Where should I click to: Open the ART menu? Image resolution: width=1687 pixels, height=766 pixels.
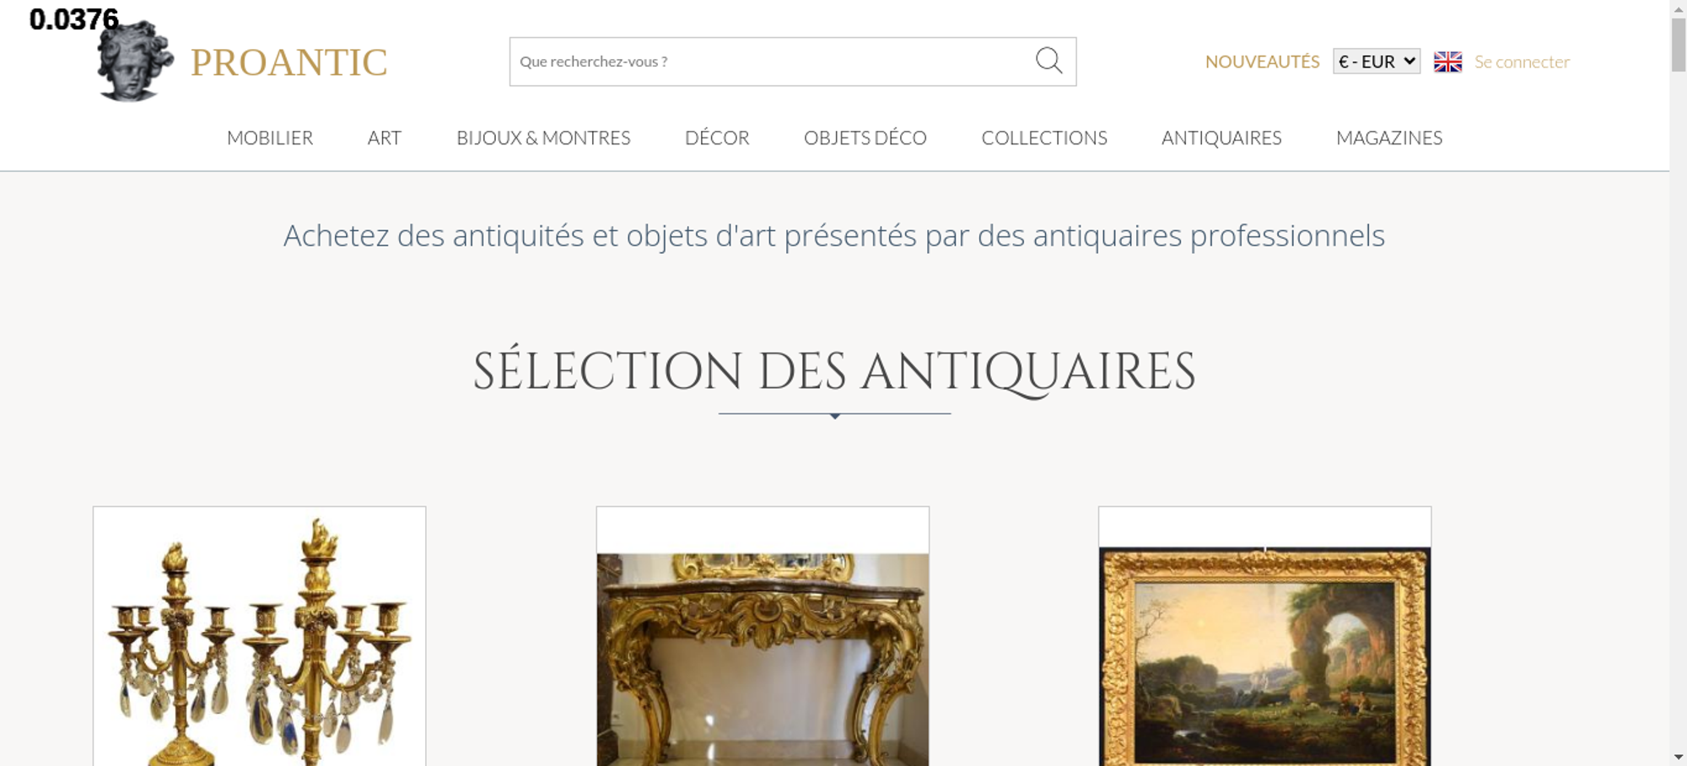385,138
